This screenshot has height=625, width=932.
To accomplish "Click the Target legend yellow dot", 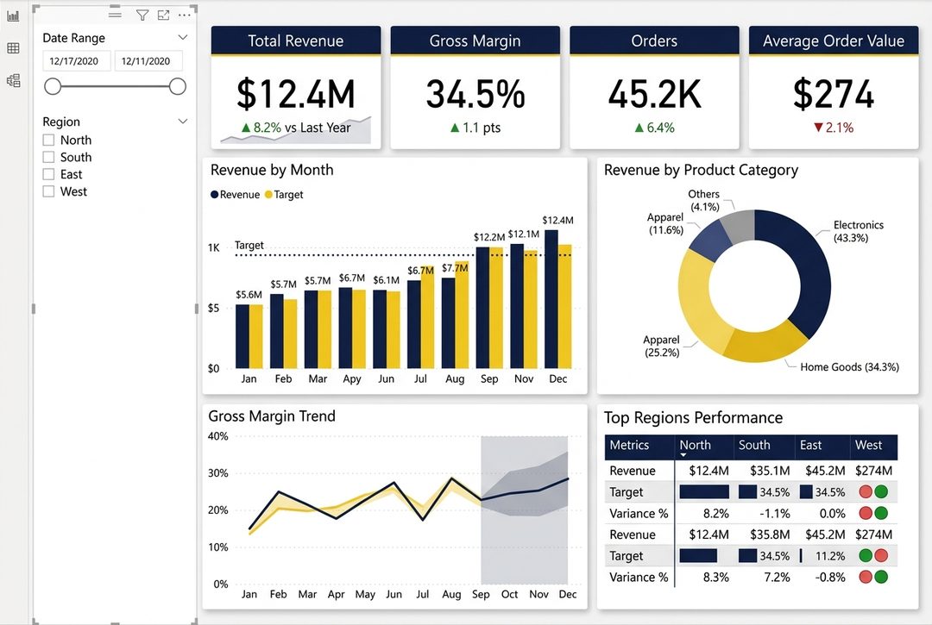I will (x=268, y=195).
